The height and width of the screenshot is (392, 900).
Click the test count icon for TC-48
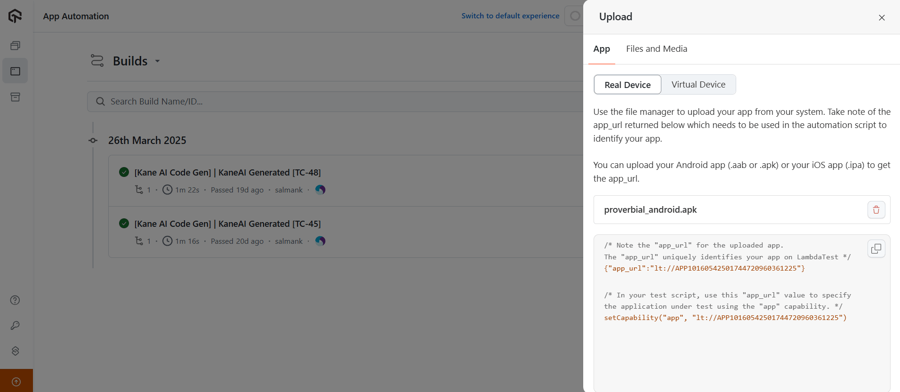click(x=139, y=190)
